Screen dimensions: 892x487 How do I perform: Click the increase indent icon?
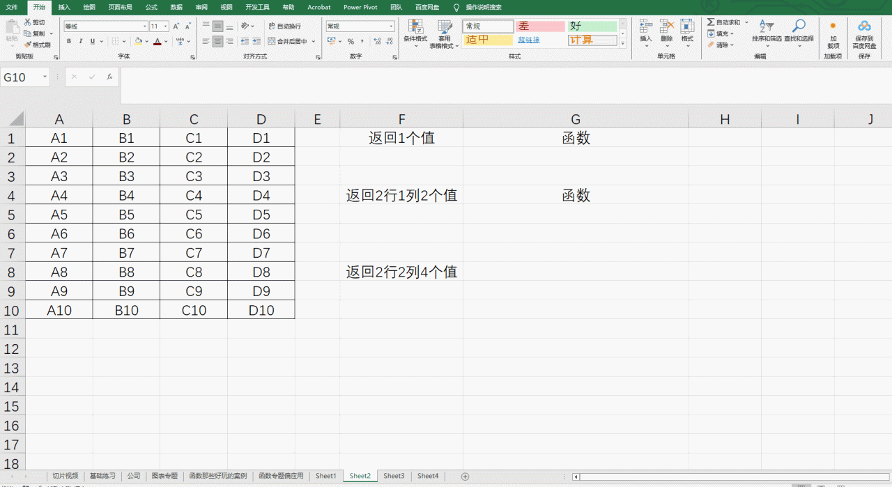tap(256, 42)
